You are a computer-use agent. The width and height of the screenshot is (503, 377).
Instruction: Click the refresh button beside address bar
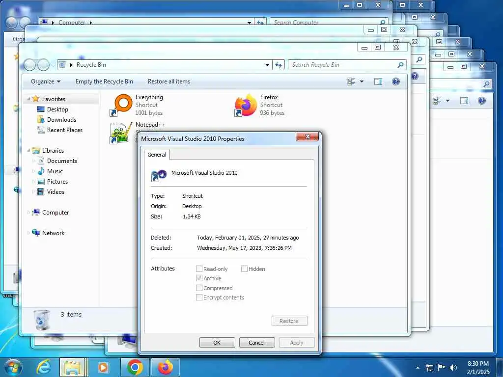tap(279, 65)
